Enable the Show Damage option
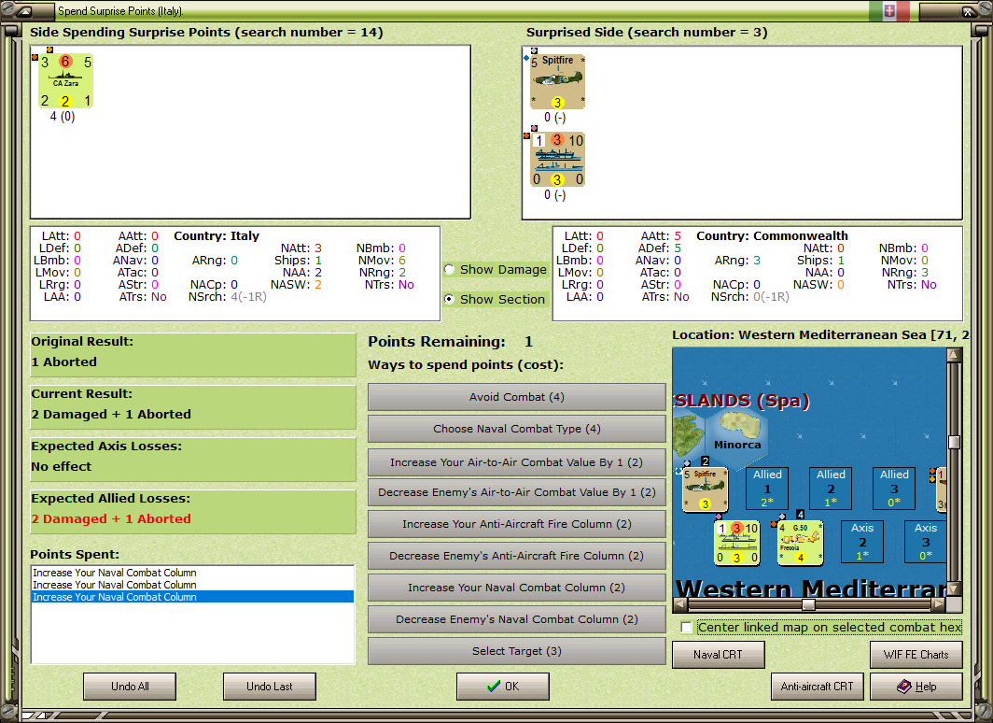This screenshot has height=723, width=993. pos(449,269)
